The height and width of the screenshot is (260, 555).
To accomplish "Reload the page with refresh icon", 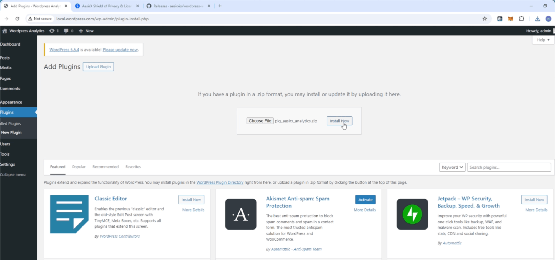I will [17, 19].
